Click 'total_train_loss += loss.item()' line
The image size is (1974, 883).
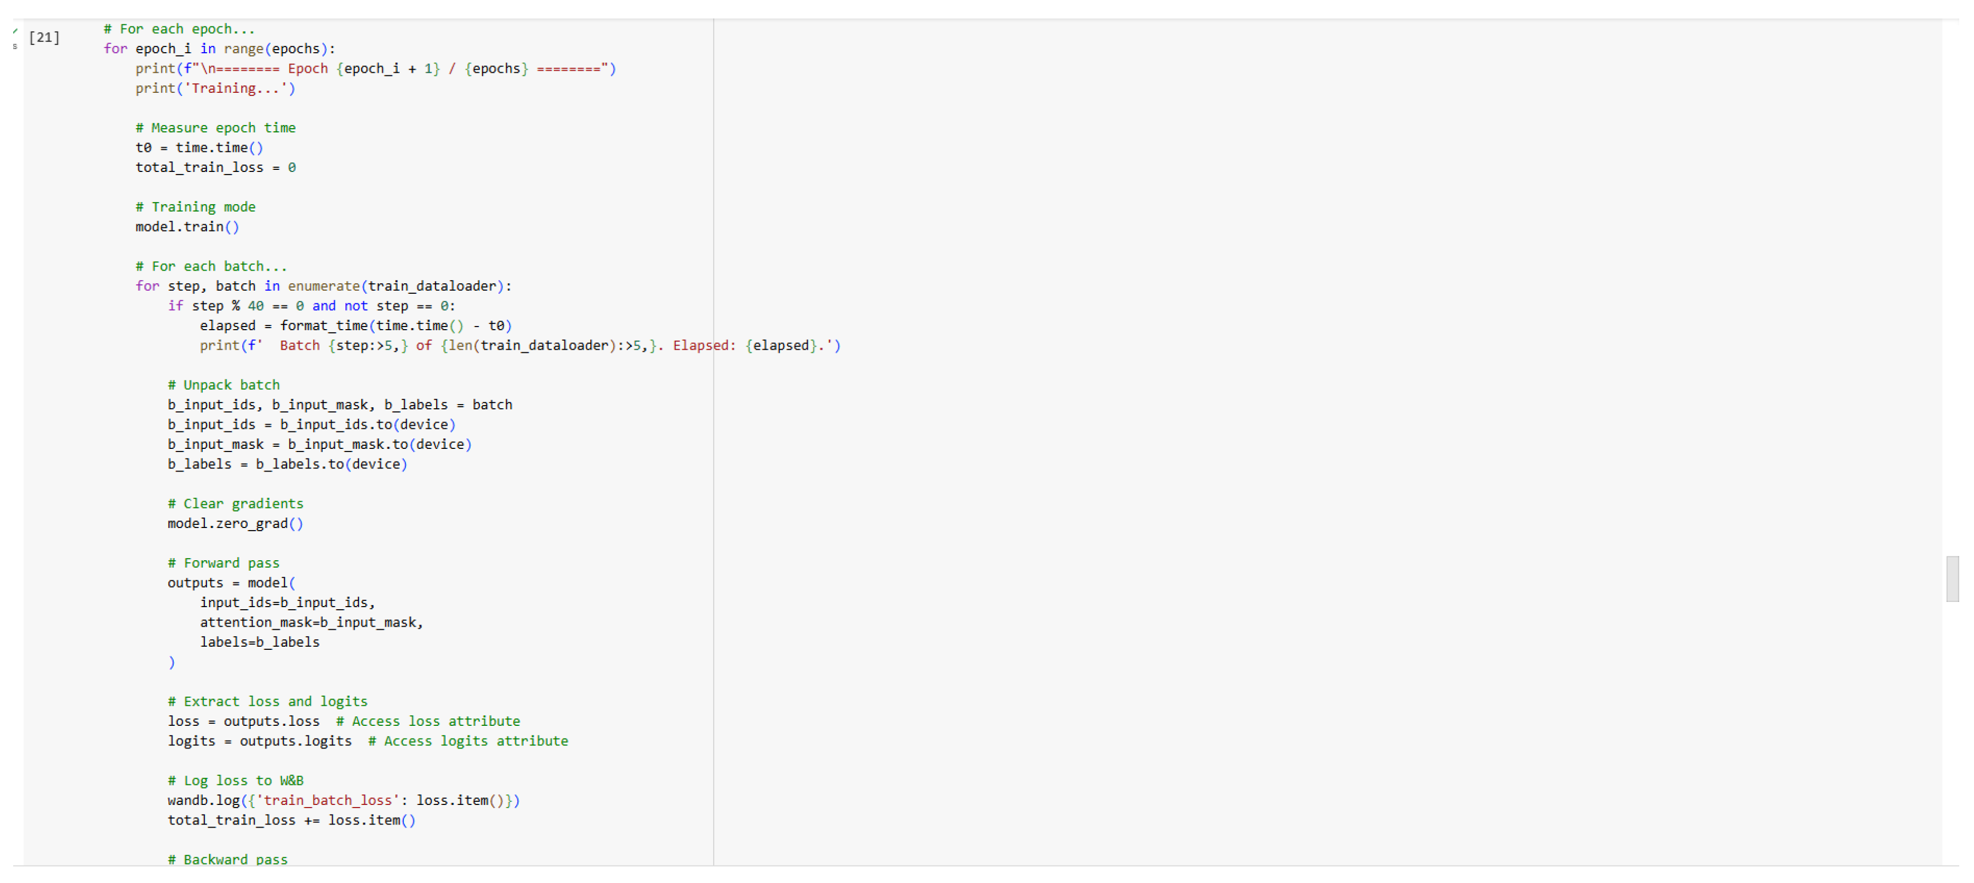290,821
